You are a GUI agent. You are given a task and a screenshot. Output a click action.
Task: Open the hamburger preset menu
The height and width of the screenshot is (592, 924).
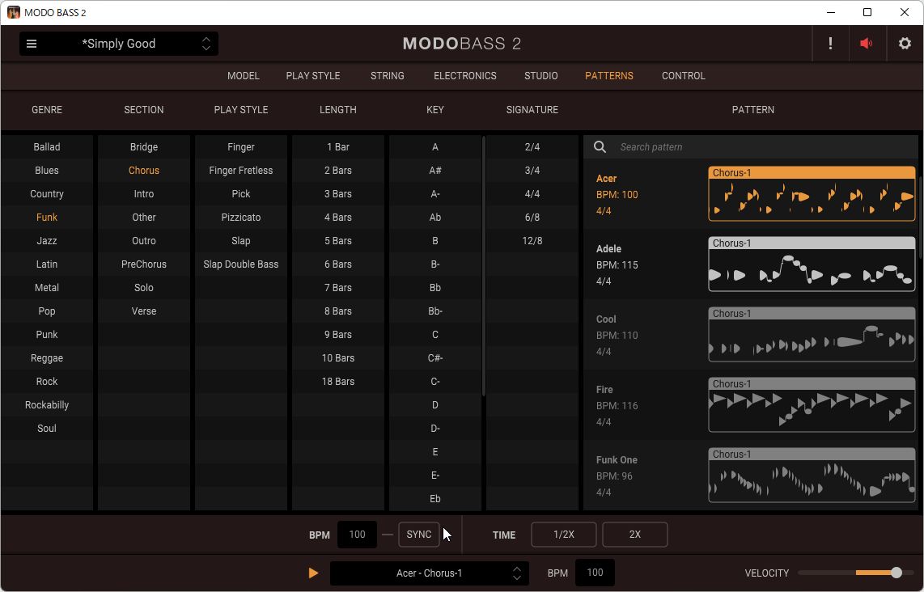(32, 44)
